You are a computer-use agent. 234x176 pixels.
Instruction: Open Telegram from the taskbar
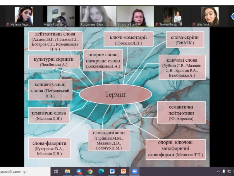79,171
